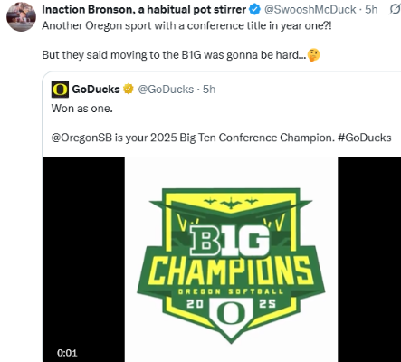
Task: Click the flying ducks silhouette atop the logo
Action: click(x=231, y=203)
